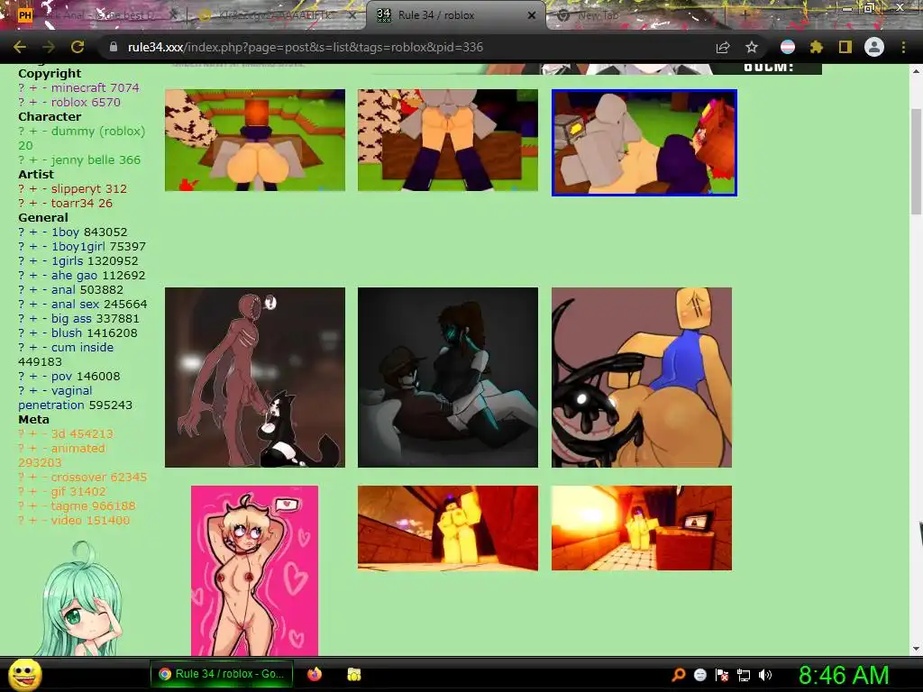Activate the Rule 34 / roblox taskbar button
Image resolution: width=923 pixels, height=692 pixels.
224,674
